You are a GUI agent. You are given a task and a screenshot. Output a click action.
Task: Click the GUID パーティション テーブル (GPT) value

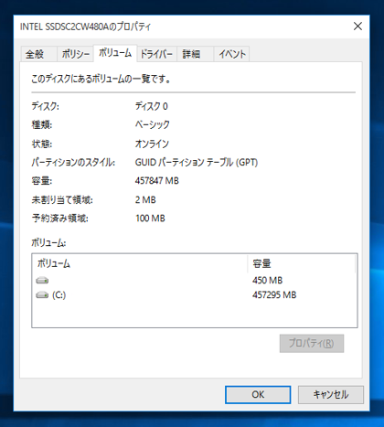(197, 162)
